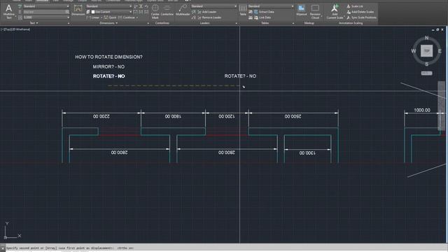Click the Find text input field
The height and width of the screenshot is (252, 448).
tap(46, 12)
